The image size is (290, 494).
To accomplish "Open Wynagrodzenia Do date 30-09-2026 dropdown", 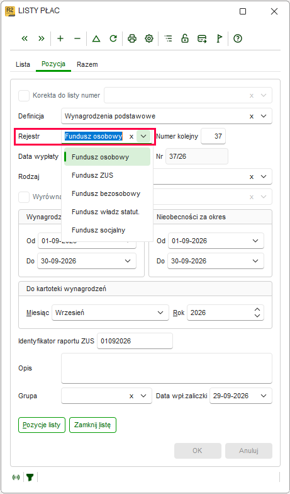I will click(x=128, y=261).
